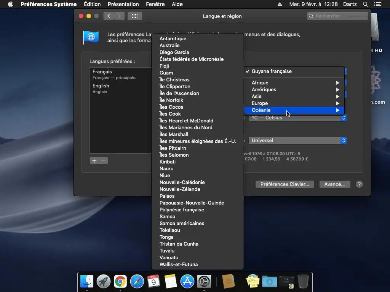This screenshot has height=292, width=390.
Task: Show all preferences grid button
Action: (135, 16)
